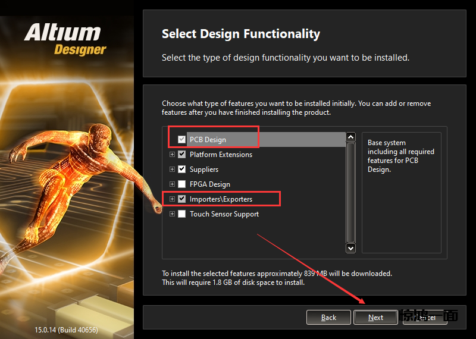
Task: Expand the FPGA Design tree node
Action: [x=173, y=184]
